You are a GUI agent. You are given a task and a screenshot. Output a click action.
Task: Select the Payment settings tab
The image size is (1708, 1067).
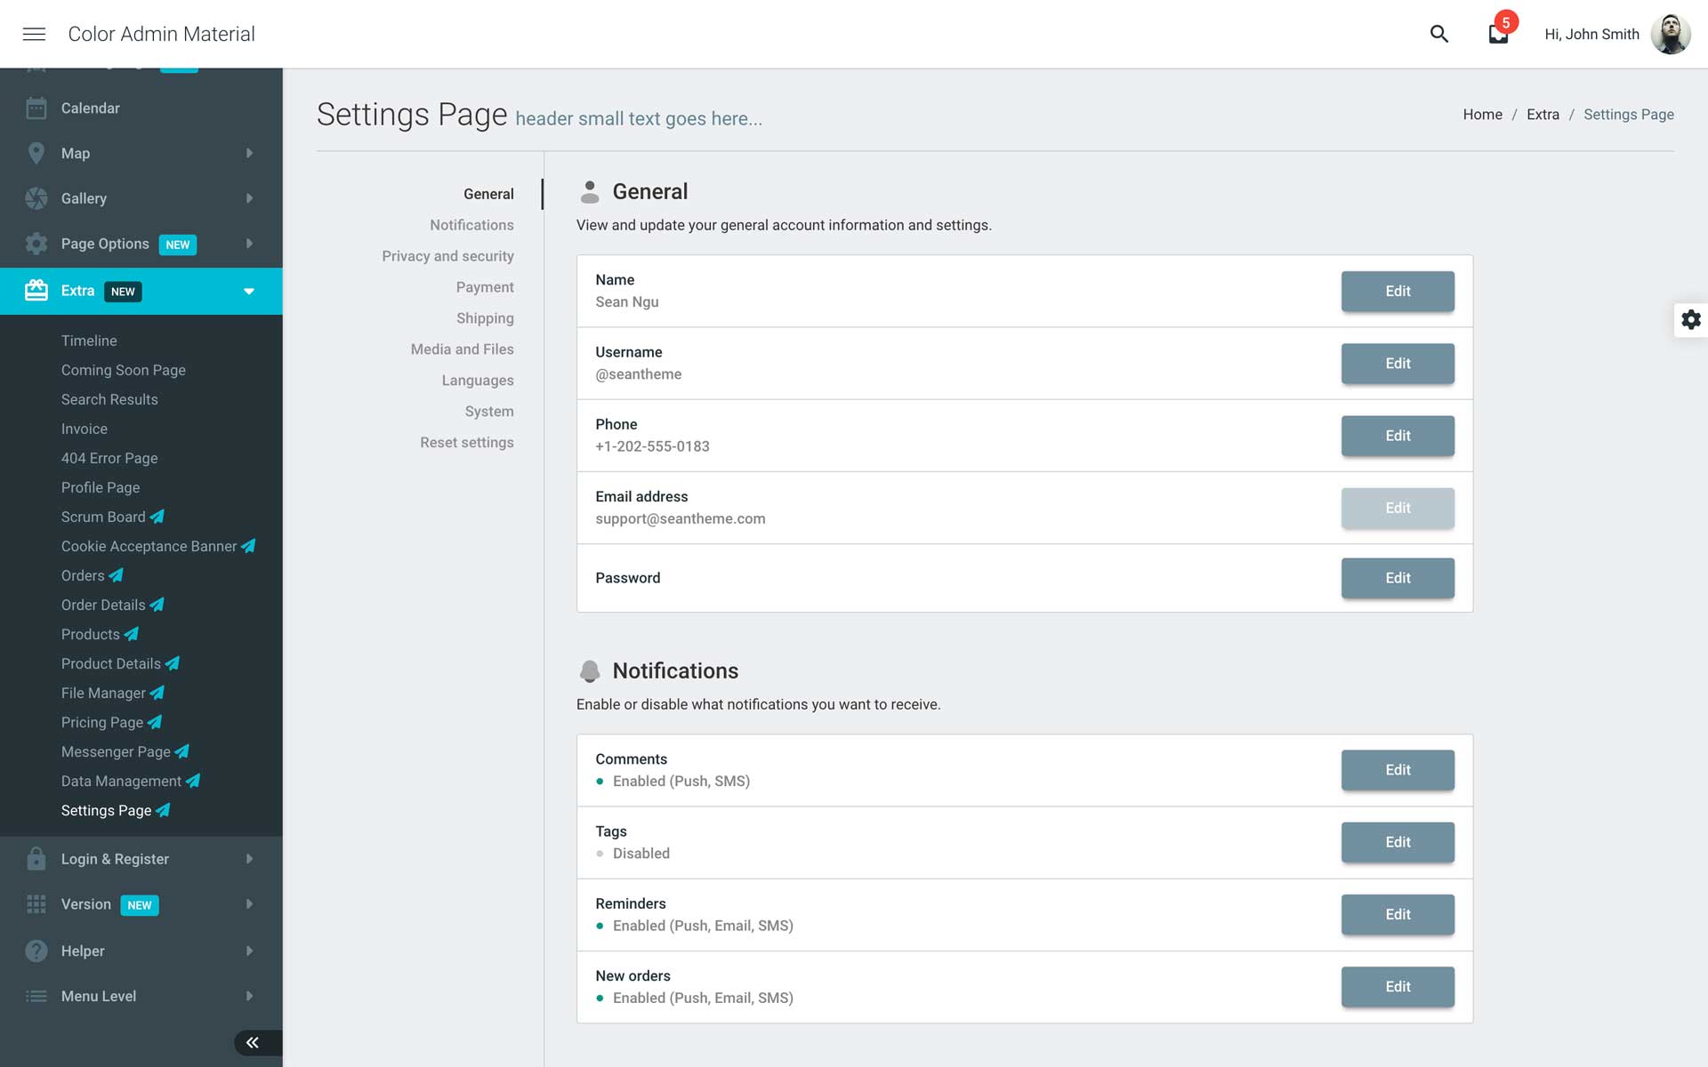(485, 287)
